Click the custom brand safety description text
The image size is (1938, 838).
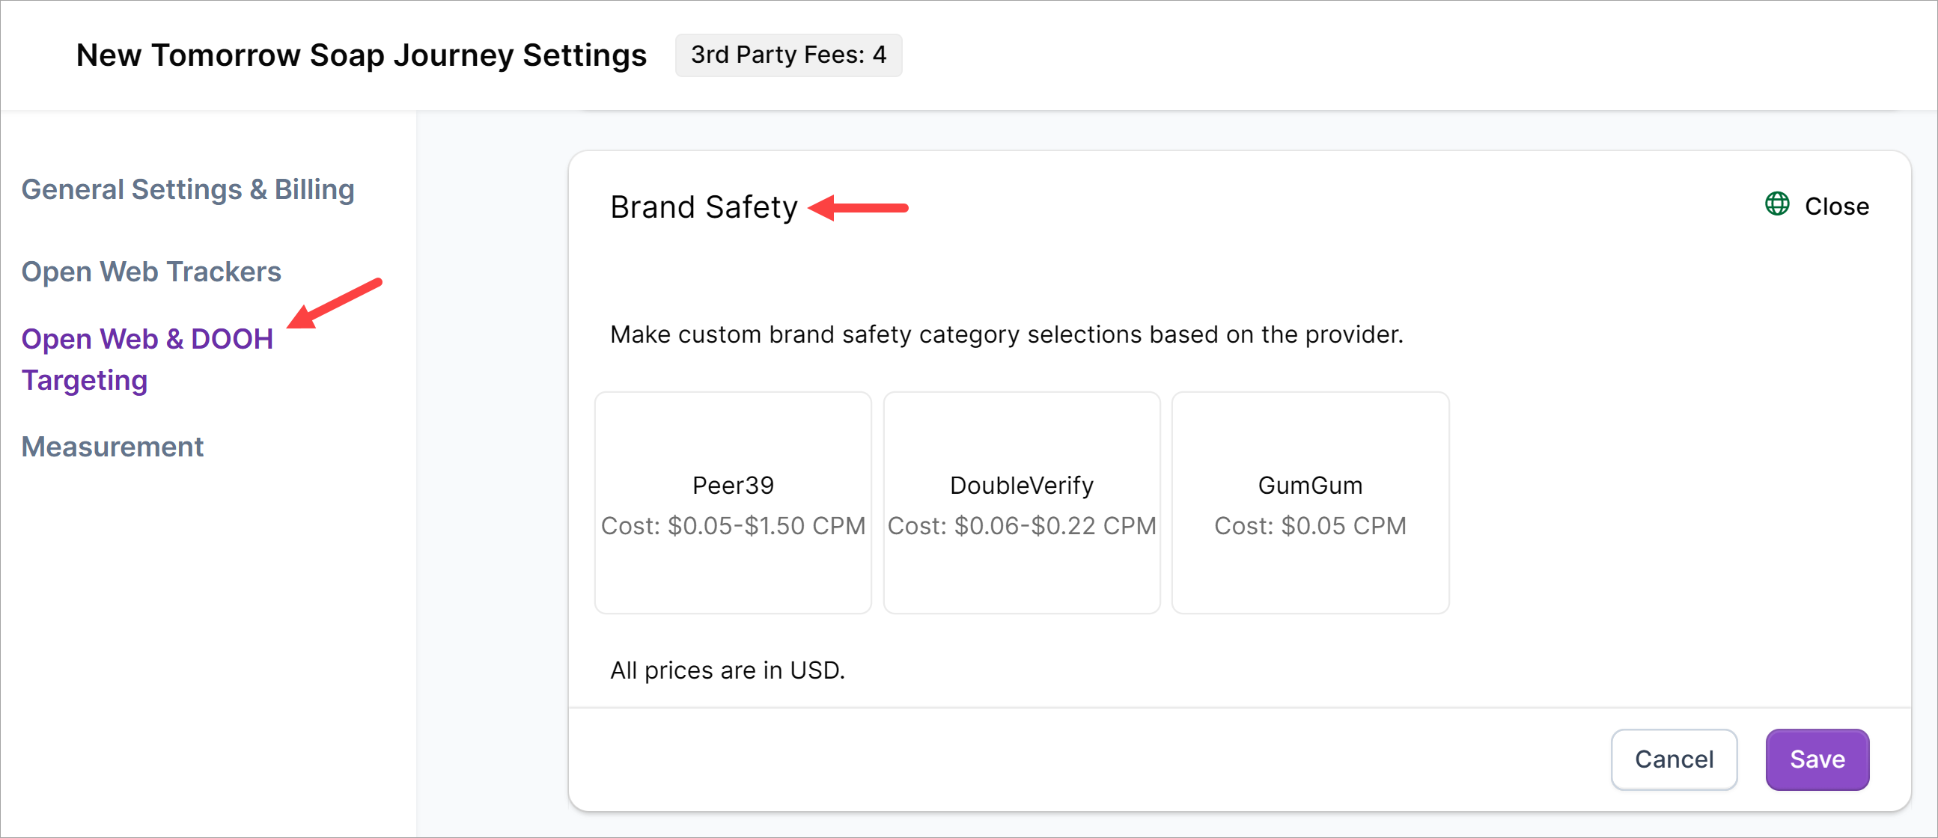tap(1006, 334)
